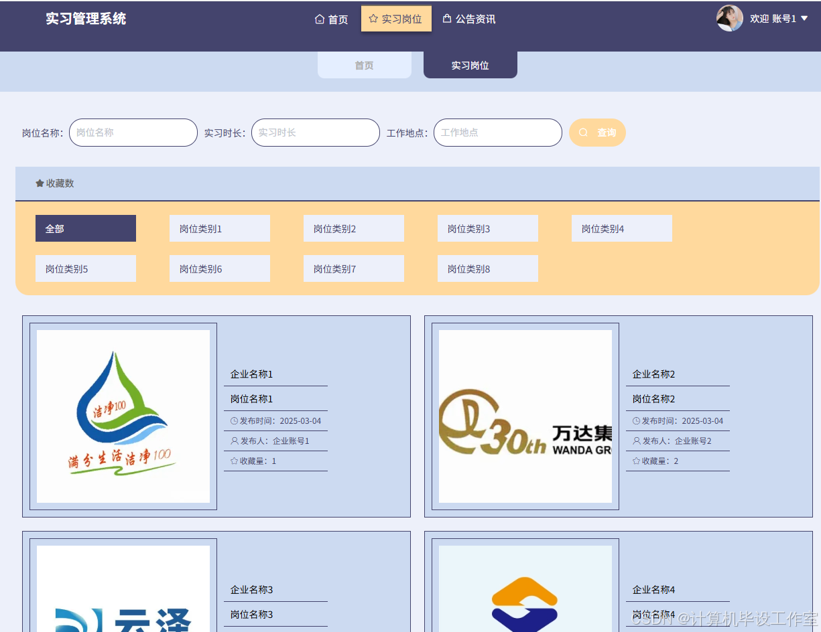Viewport: 821px width, 632px height.
Task: Click person icon beside 发布人：企业账号1
Action: pos(234,441)
